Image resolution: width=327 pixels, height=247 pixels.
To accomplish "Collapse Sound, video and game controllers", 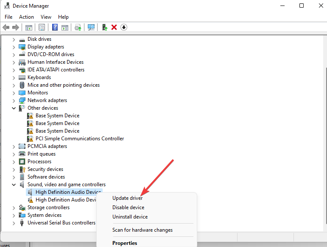I will click(14, 185).
